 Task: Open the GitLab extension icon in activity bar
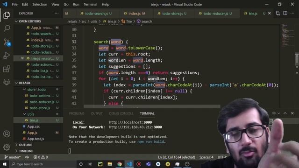click(x=7, y=82)
